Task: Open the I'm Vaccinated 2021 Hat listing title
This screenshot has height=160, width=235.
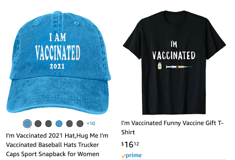Action: pyautogui.click(x=57, y=145)
